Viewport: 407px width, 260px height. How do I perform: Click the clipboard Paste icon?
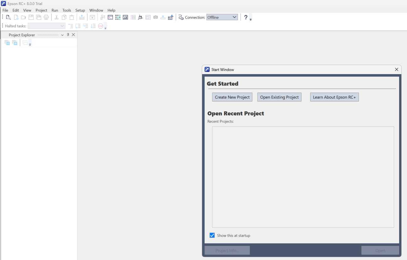click(x=72, y=17)
